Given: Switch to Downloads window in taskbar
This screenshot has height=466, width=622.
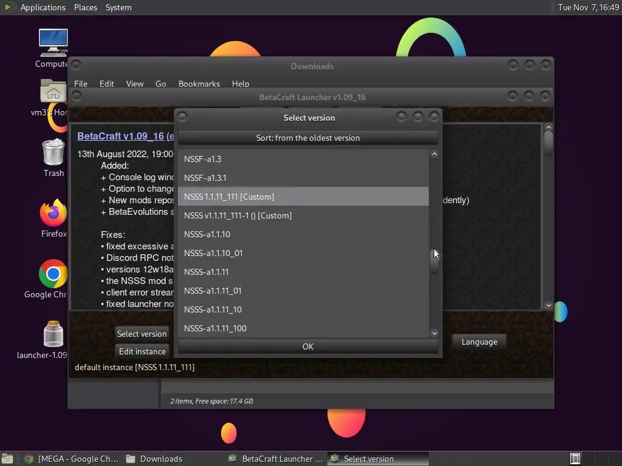Looking at the screenshot, I should (155, 459).
